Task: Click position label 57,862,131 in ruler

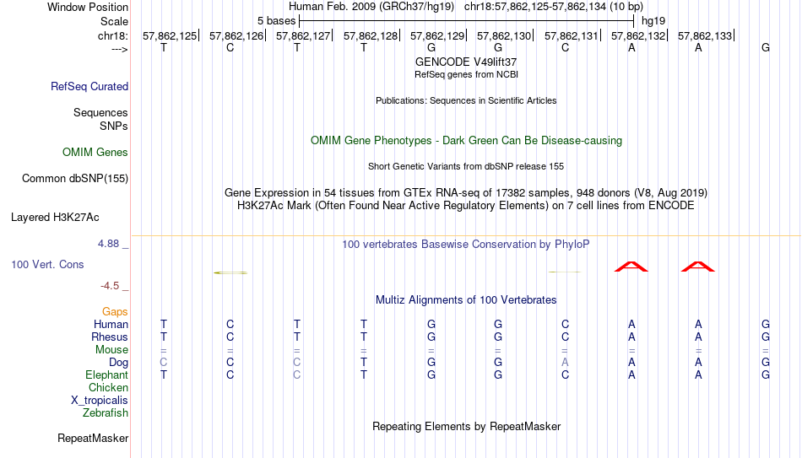Action: [x=572, y=35]
